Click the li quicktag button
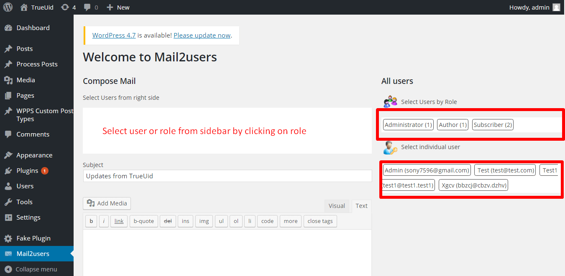This screenshot has width=565, height=276. (x=250, y=221)
